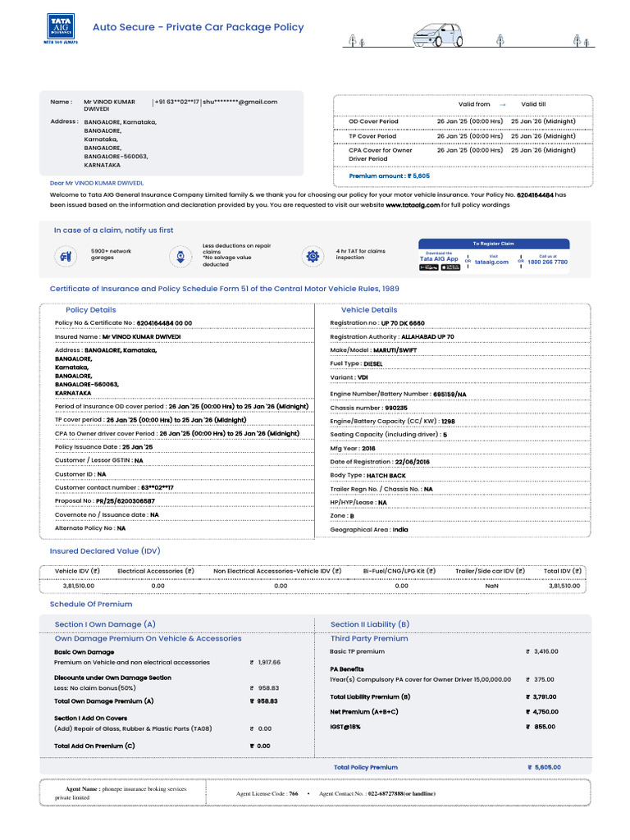Image resolution: width=630 pixels, height=840 pixels.
Task: Click the Google Play store badge
Action: point(428,267)
